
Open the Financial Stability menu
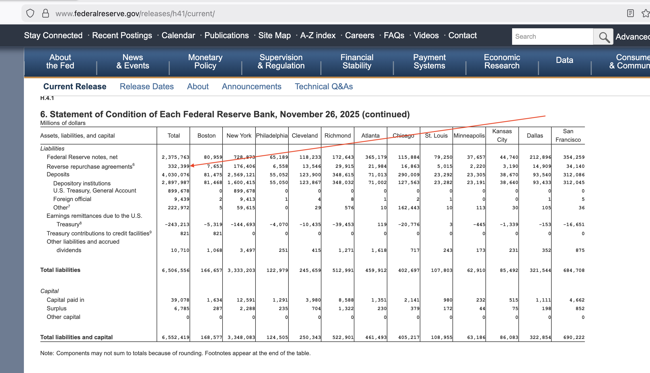357,62
